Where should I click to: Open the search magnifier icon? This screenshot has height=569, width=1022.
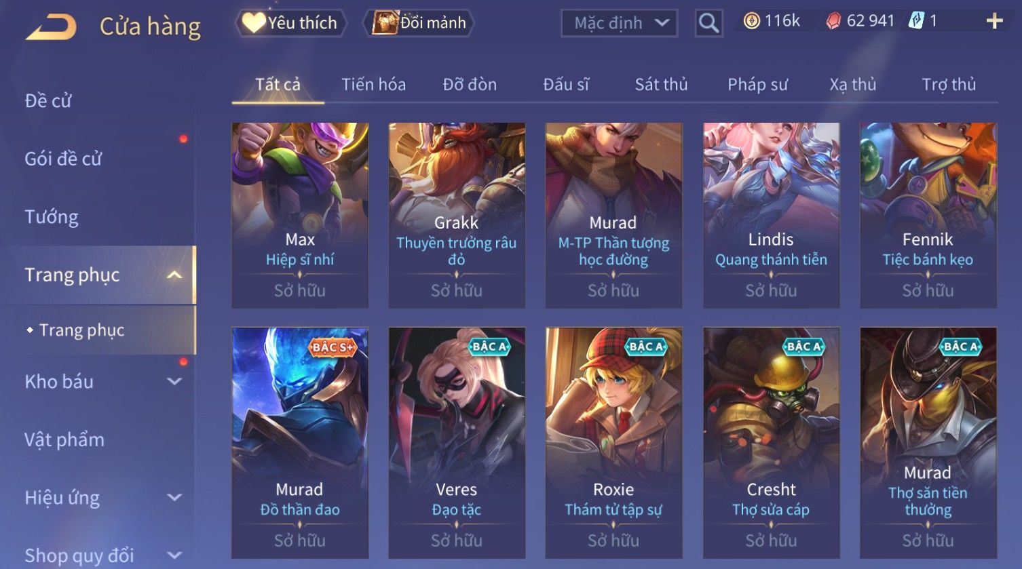click(x=708, y=23)
